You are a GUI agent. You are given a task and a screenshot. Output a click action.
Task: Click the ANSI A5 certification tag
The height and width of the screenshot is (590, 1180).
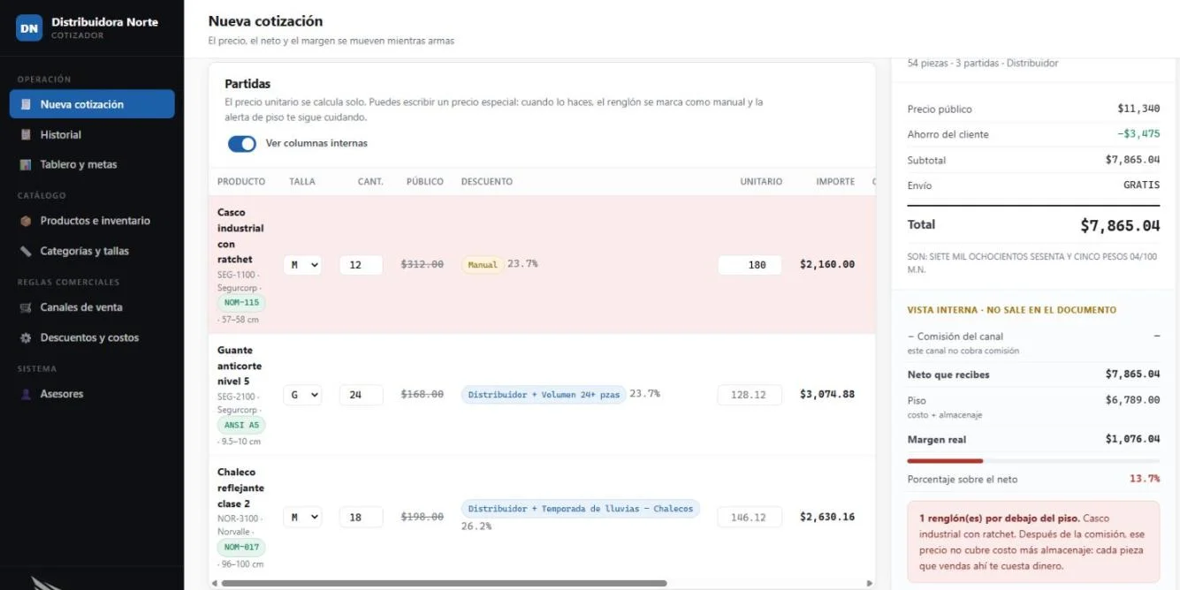click(x=241, y=425)
